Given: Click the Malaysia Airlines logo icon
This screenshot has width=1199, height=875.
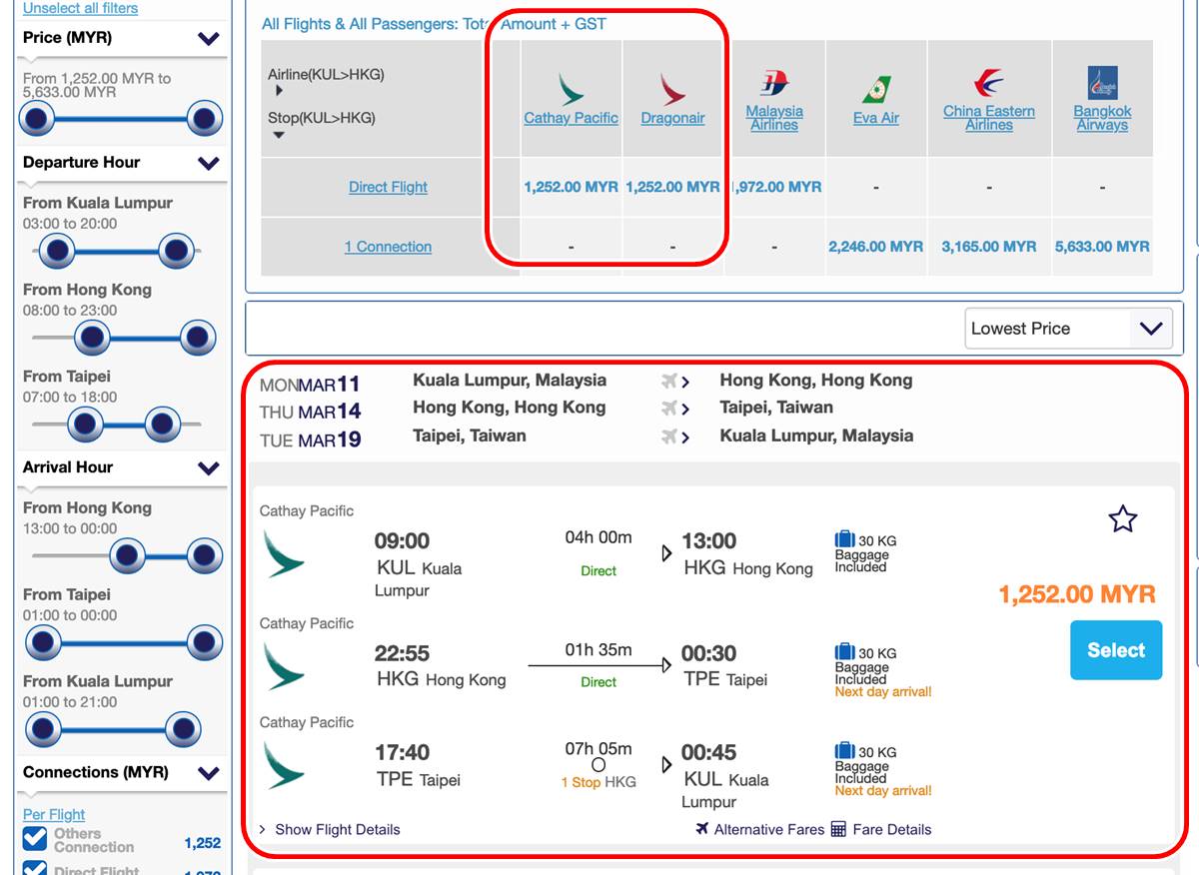Looking at the screenshot, I should click(x=774, y=83).
